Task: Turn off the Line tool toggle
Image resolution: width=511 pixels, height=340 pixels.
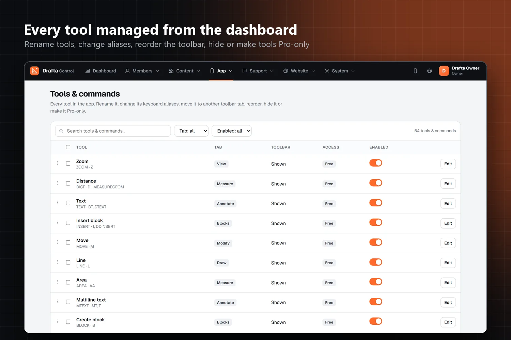Action: coord(376,262)
